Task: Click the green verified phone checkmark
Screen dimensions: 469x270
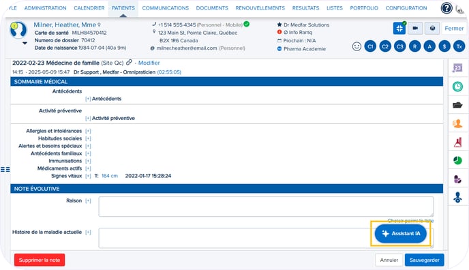Action: point(247,24)
